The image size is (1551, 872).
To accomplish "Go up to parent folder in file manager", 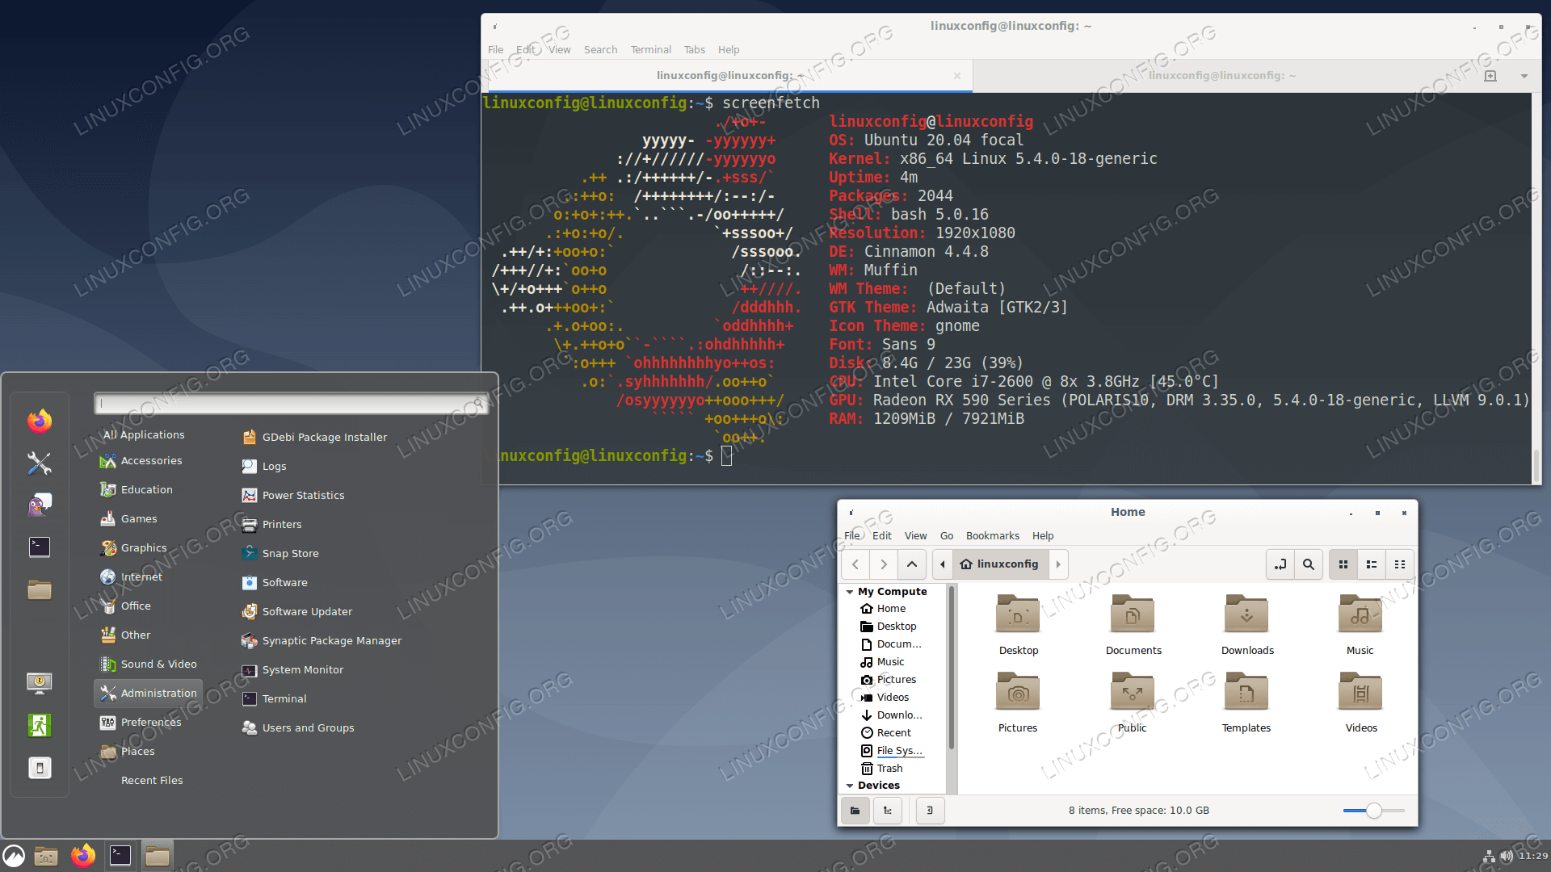I will (x=912, y=564).
